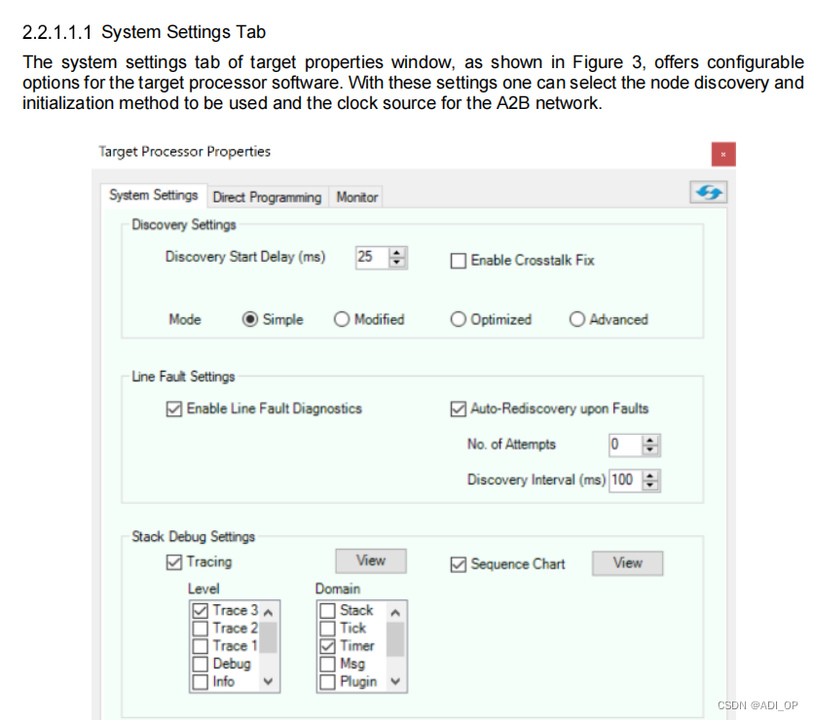Image resolution: width=813 pixels, height=720 pixels.
Task: Click the Discovery Interval (ms) value field
Action: click(625, 480)
